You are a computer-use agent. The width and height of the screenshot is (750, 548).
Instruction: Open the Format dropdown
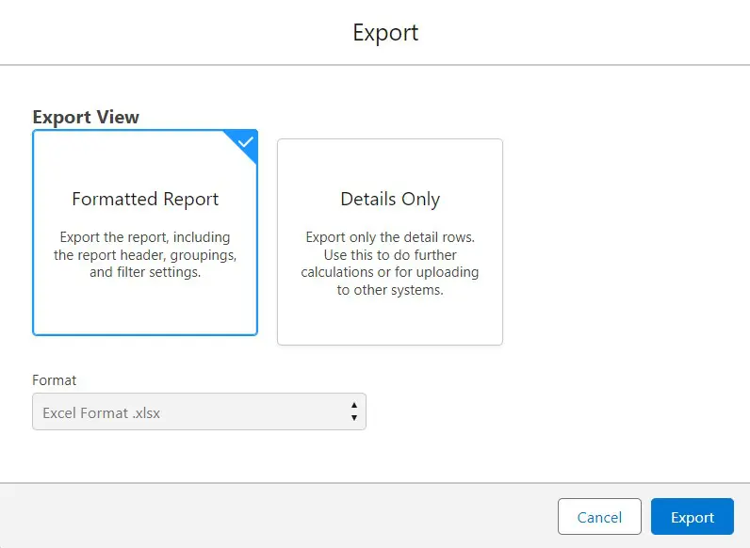[x=199, y=412]
